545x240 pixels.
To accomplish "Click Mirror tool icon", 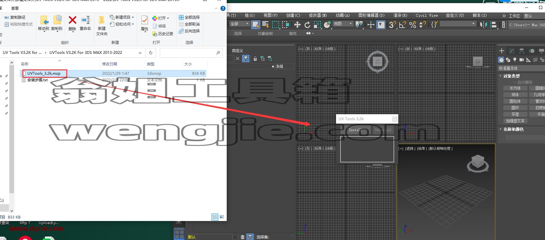I will [483, 25].
